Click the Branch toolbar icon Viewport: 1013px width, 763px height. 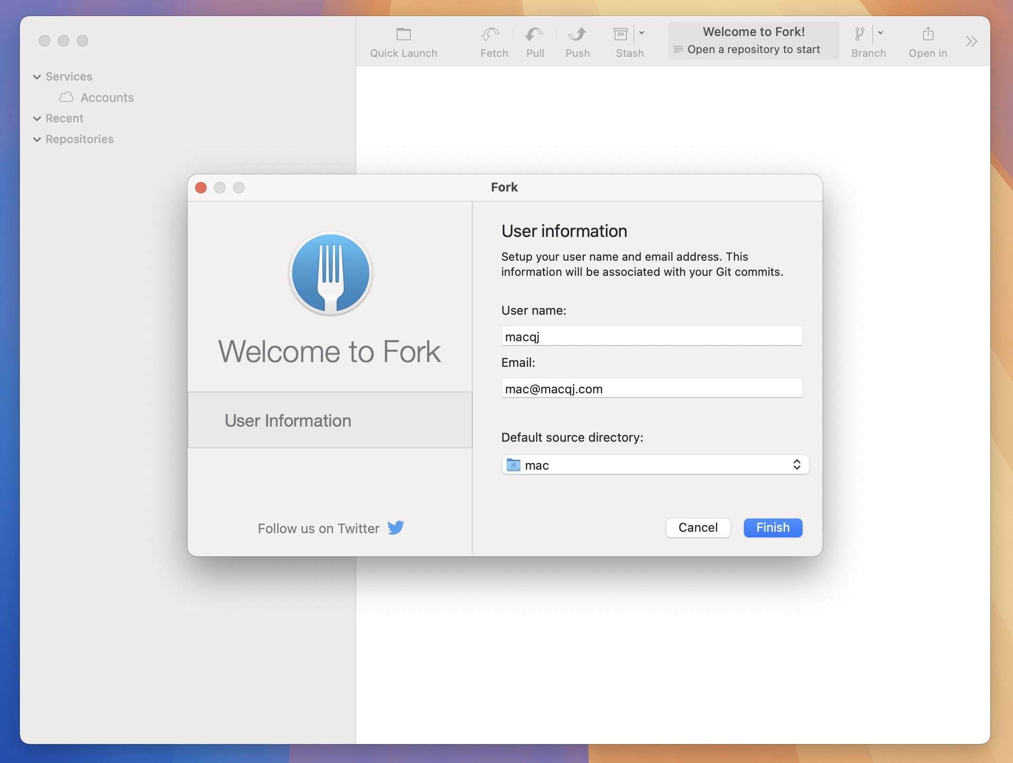coord(860,35)
